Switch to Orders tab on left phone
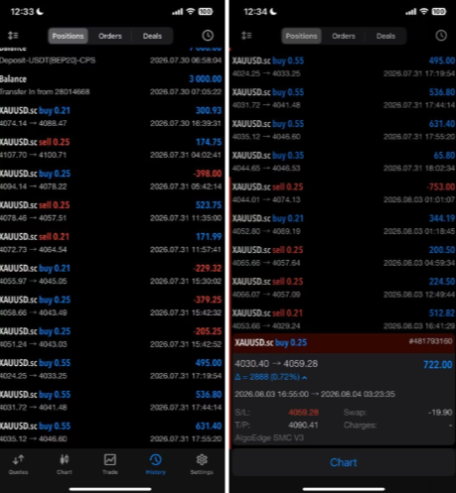This screenshot has height=493, width=456. click(110, 36)
